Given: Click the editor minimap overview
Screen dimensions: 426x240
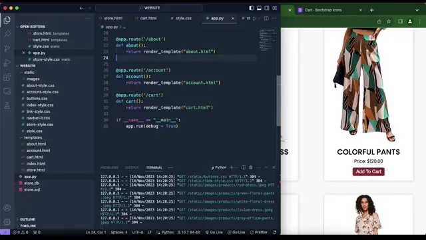Looking at the screenshot, I should point(268,40).
